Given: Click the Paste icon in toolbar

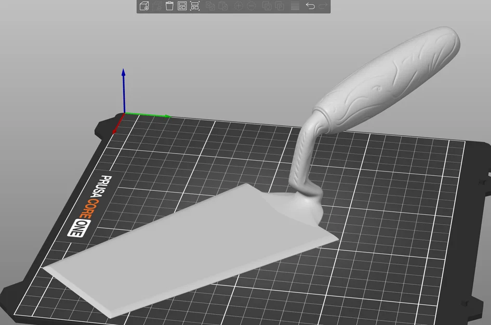Looking at the screenshot, I should 223,6.
